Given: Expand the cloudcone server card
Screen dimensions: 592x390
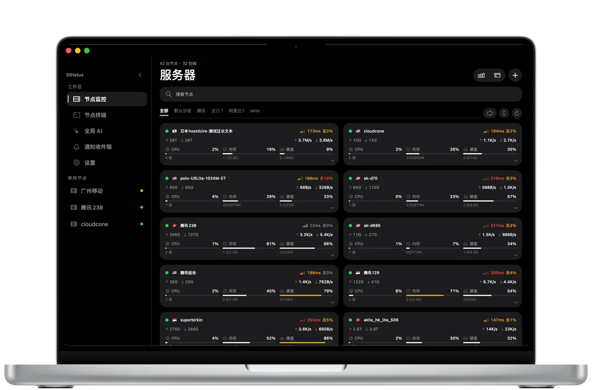Looking at the screenshot, I should (x=516, y=161).
